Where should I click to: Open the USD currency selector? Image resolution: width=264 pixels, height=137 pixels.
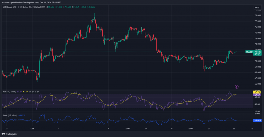point(257,7)
